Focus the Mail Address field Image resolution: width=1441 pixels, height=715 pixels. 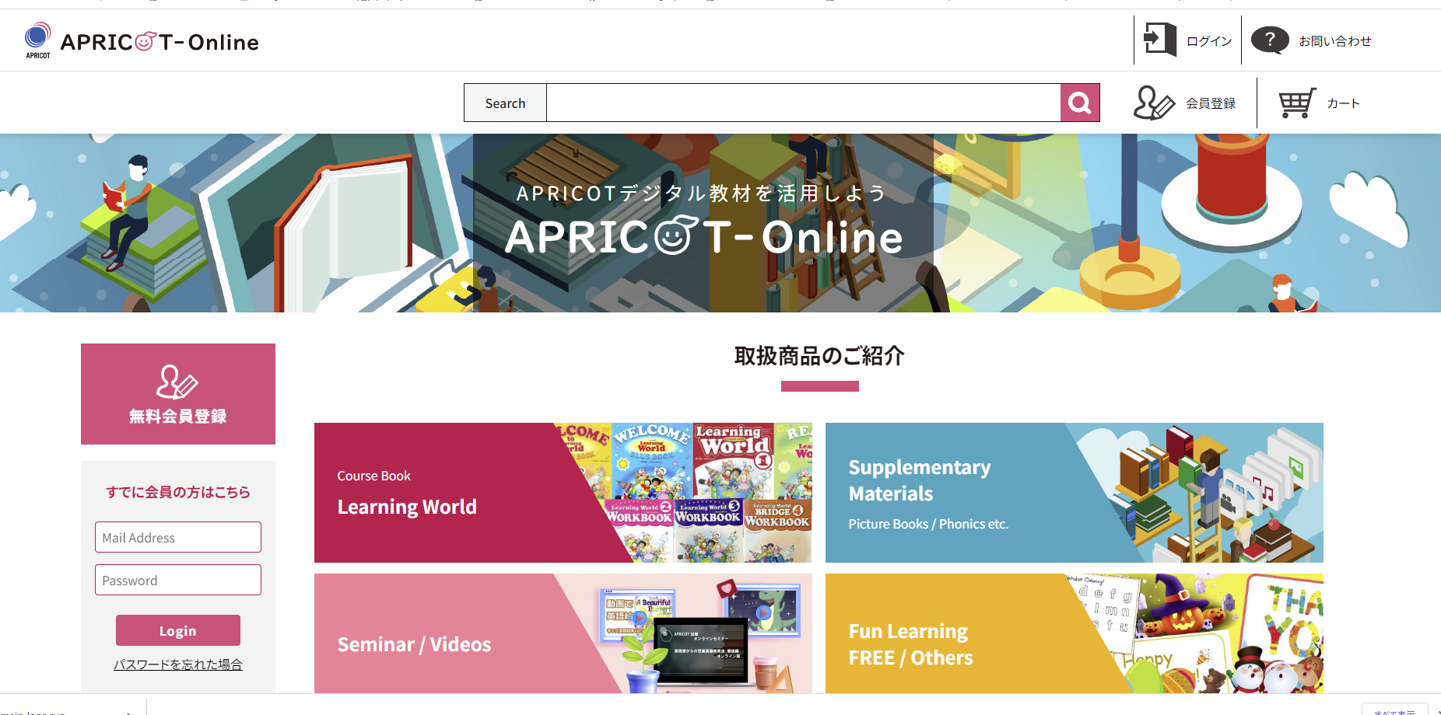[178, 537]
